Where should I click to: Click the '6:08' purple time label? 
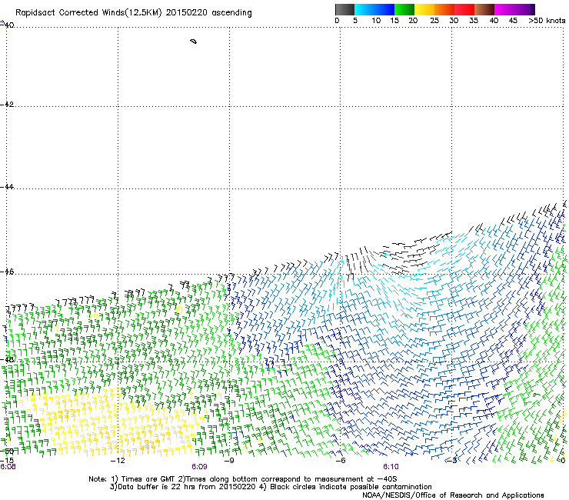click(x=8, y=467)
